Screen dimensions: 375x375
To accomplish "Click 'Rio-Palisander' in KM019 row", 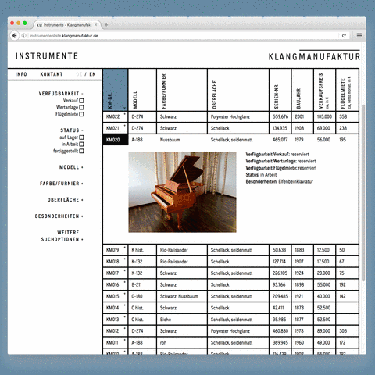I will coord(173,250).
